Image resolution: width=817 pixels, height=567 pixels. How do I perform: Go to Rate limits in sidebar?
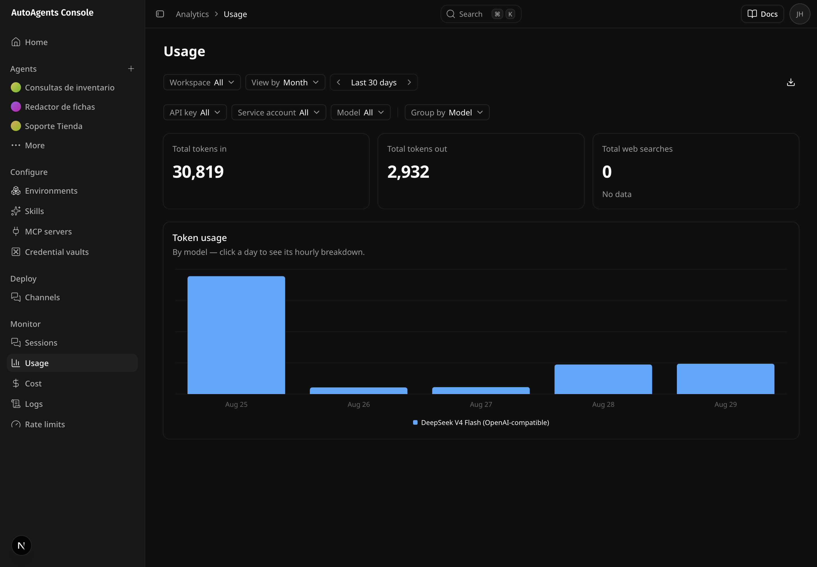[72, 424]
